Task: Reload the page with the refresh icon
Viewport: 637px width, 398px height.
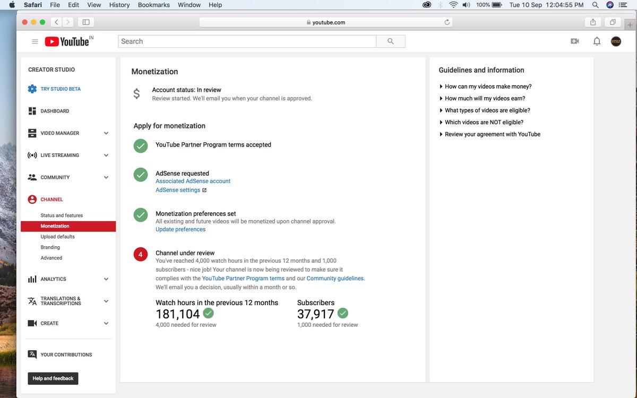Action: click(x=447, y=22)
